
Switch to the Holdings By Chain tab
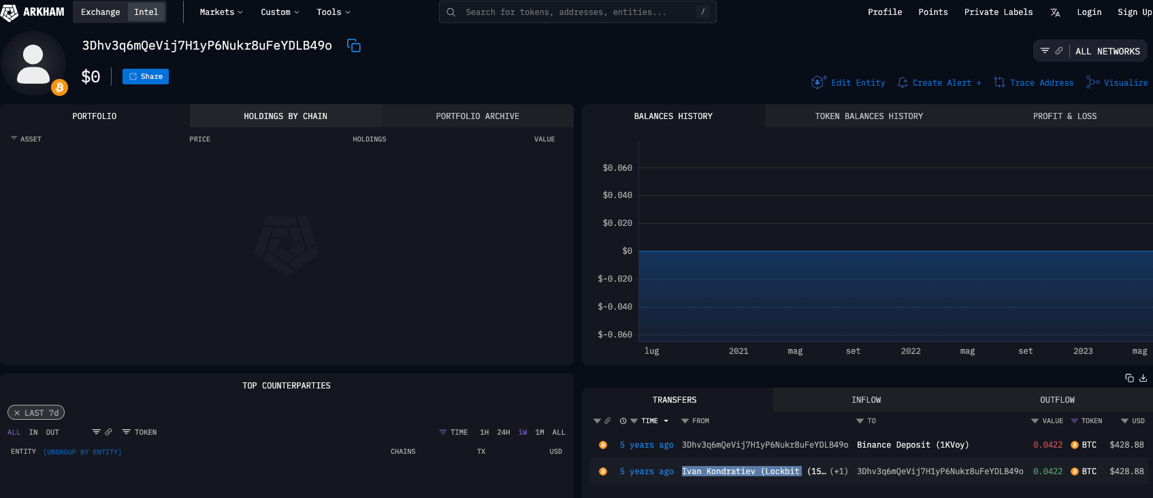pyautogui.click(x=285, y=116)
